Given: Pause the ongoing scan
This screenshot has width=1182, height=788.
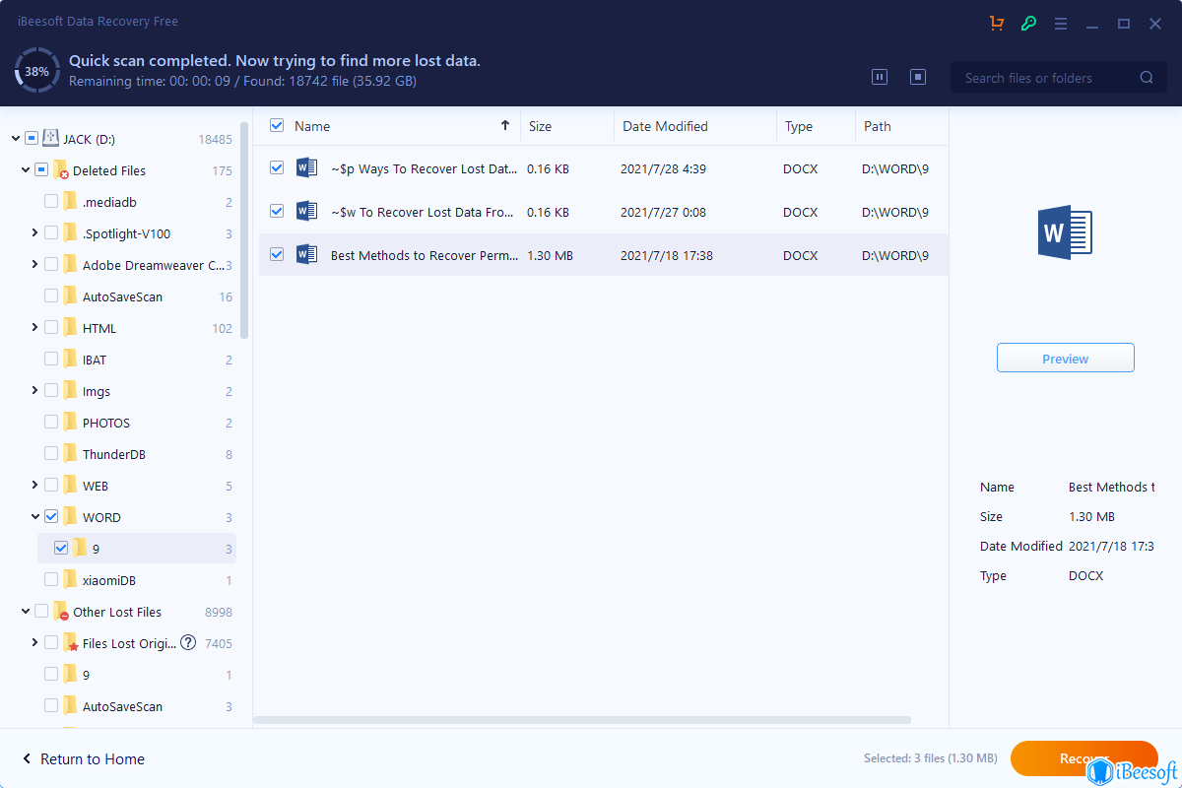Looking at the screenshot, I should (880, 76).
